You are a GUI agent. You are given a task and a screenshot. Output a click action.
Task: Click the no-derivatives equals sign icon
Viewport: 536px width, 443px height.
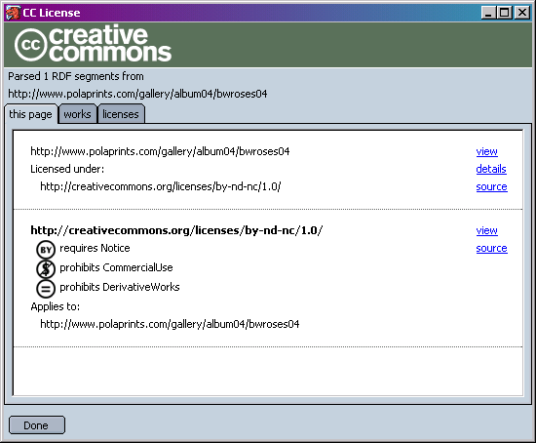click(x=46, y=288)
